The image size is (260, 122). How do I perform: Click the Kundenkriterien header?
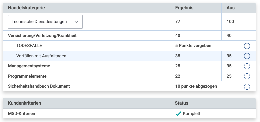25,103
